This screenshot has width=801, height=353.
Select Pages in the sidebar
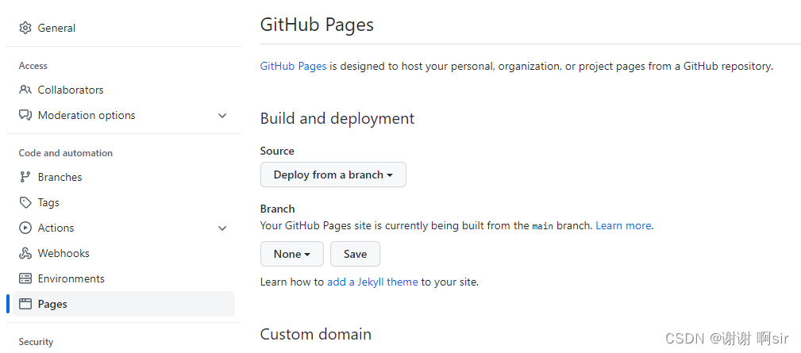click(124, 304)
